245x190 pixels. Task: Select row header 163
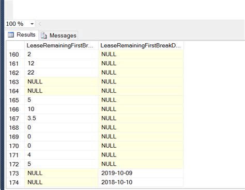click(16, 82)
